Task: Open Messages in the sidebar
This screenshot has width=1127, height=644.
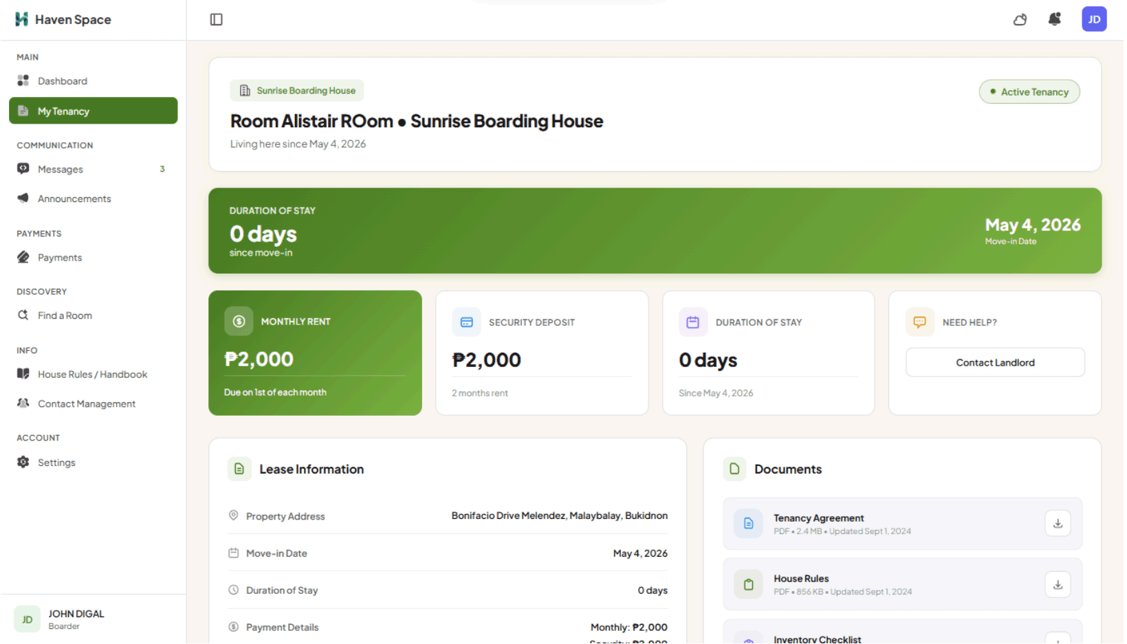Action: (x=94, y=169)
